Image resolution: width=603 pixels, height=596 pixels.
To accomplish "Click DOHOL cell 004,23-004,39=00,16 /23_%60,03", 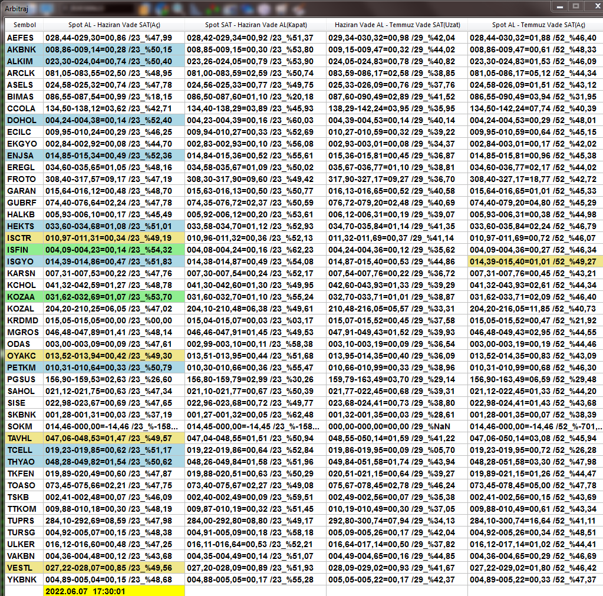I will (256, 120).
